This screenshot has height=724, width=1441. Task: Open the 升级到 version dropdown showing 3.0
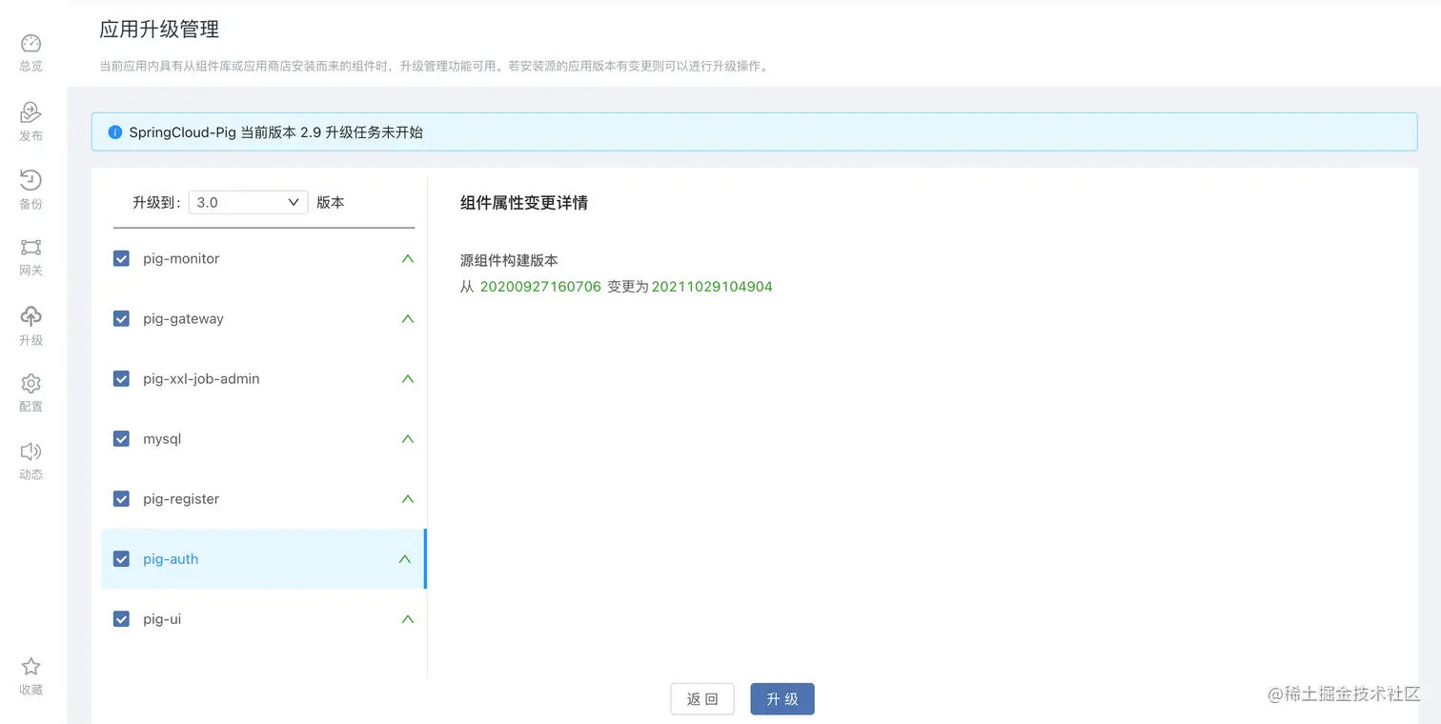pos(248,202)
